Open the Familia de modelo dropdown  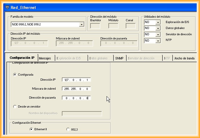81,24
